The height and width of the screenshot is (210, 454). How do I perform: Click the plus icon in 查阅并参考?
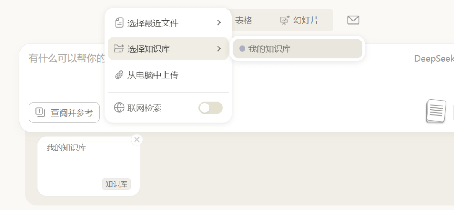pos(40,112)
